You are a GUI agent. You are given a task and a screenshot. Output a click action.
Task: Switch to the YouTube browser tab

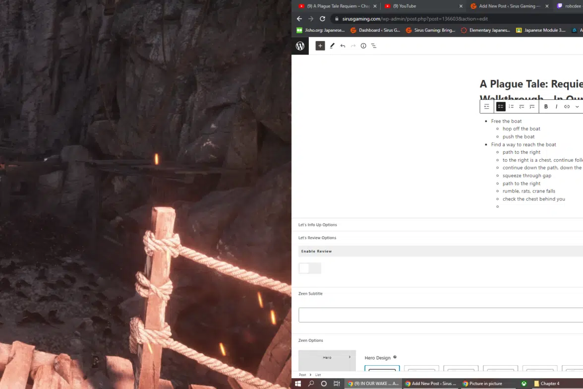click(x=423, y=6)
